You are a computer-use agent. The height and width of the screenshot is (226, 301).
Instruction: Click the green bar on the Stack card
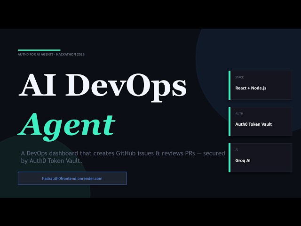click(x=230, y=85)
